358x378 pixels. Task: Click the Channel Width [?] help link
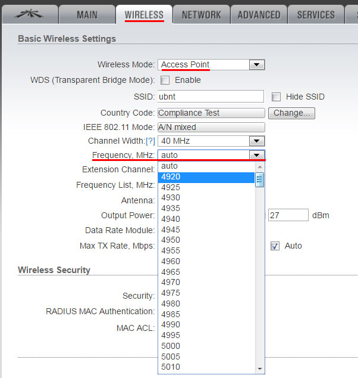click(x=150, y=141)
